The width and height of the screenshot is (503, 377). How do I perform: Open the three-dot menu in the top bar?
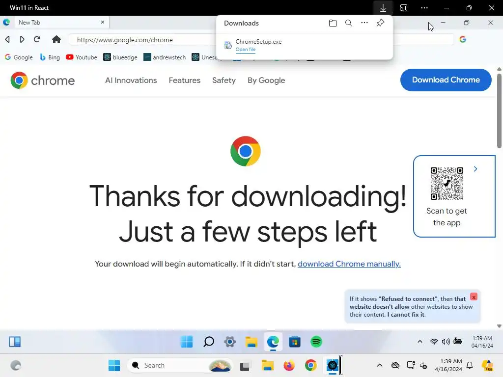point(424,8)
